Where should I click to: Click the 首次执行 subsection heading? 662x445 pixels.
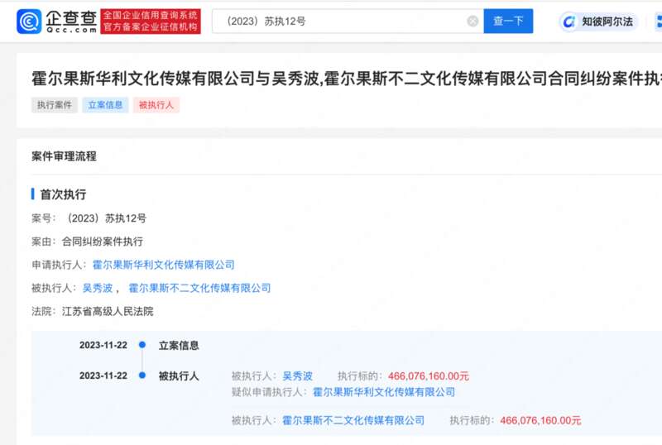coord(63,194)
